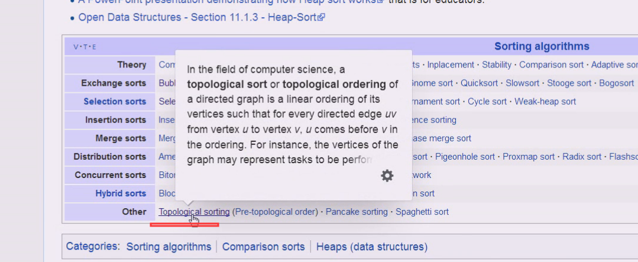Open the Hybrid sorts group link
The height and width of the screenshot is (262, 638).
point(121,193)
